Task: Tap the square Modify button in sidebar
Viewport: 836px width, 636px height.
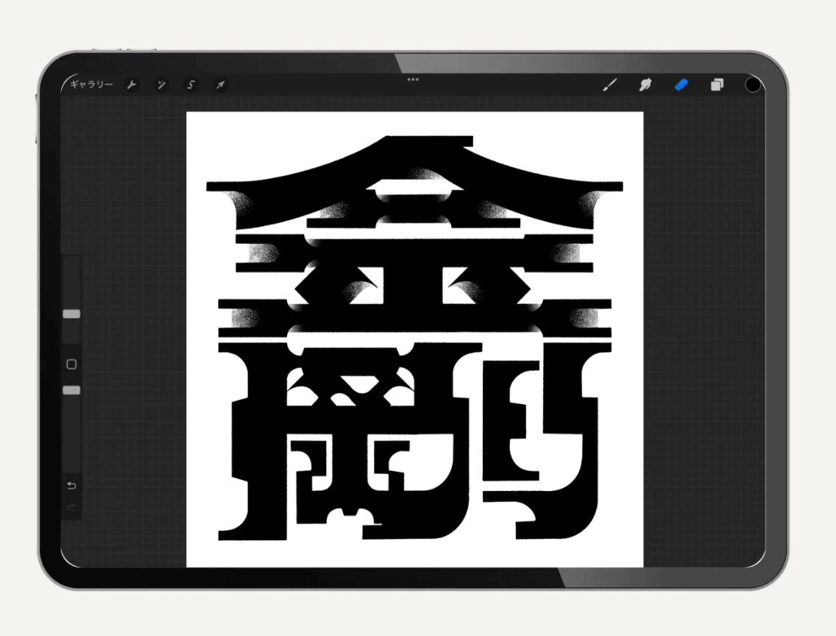Action: click(71, 364)
